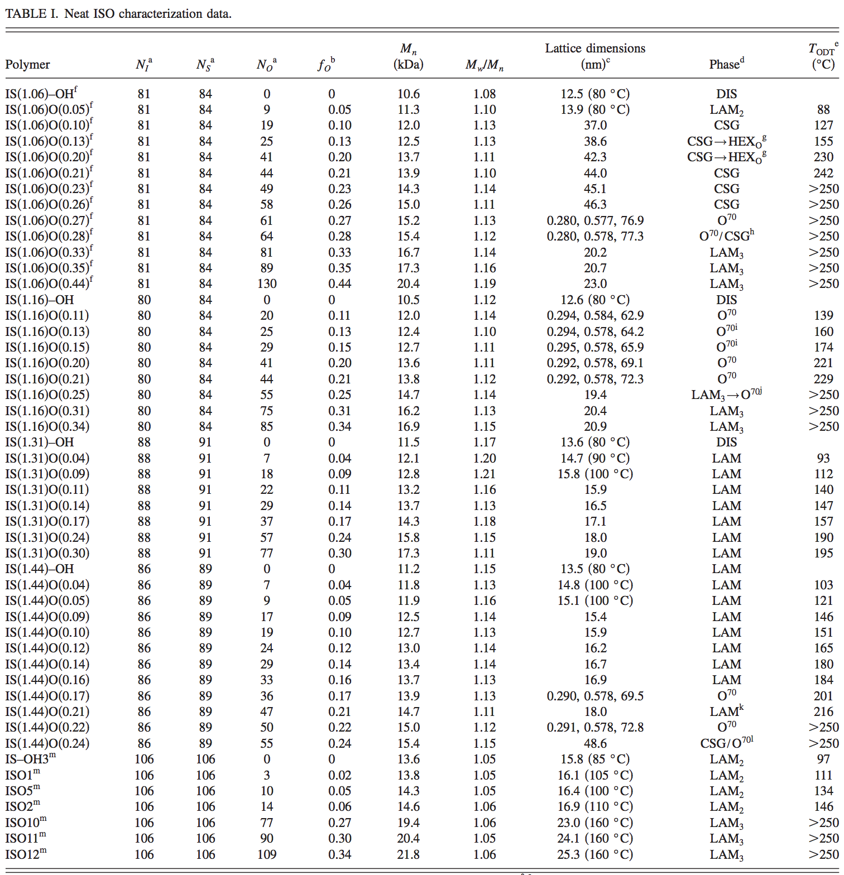Click the Polymer column header
The image size is (844, 875).
point(28,65)
